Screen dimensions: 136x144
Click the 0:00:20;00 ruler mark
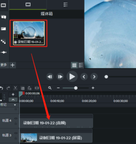(x=89, y=101)
